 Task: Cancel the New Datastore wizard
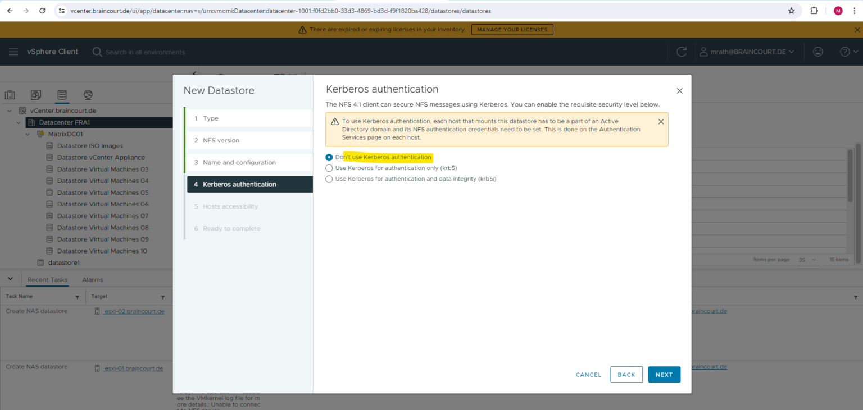click(589, 375)
